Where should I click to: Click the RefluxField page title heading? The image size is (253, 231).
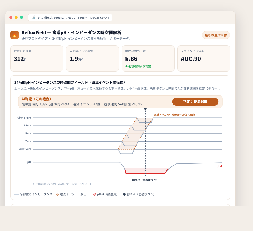[71, 32]
